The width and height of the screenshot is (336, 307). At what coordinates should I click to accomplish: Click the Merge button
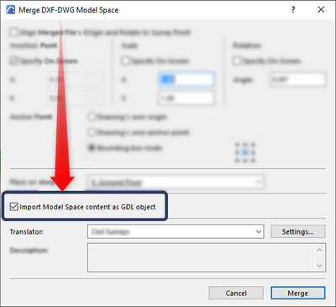coord(298,293)
